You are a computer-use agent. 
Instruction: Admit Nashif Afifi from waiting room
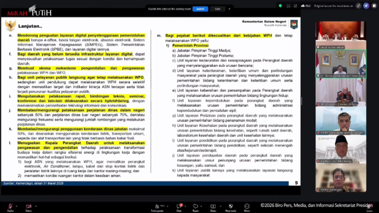[200, 9]
